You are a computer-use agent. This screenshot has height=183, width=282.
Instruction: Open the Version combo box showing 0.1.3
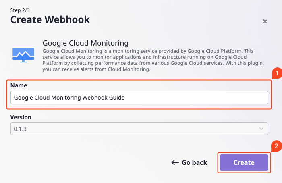coord(139,129)
